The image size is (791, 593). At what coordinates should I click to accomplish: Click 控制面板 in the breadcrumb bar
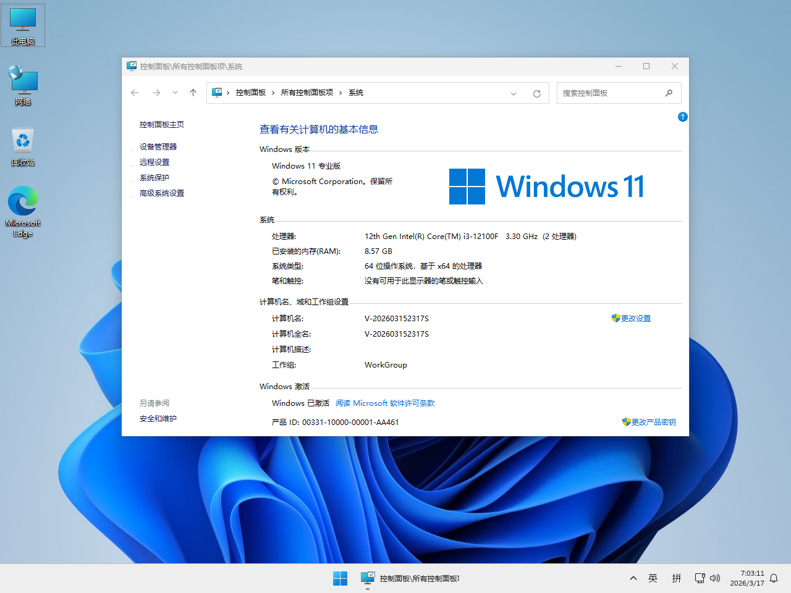point(251,93)
